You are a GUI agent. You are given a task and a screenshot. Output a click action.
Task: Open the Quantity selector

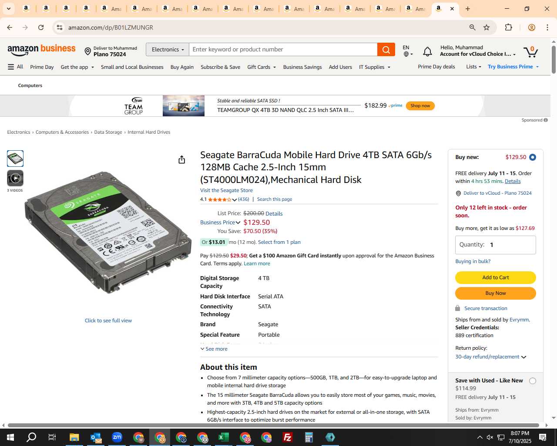495,245
